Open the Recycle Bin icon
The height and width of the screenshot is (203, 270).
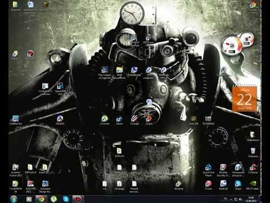[253, 152]
